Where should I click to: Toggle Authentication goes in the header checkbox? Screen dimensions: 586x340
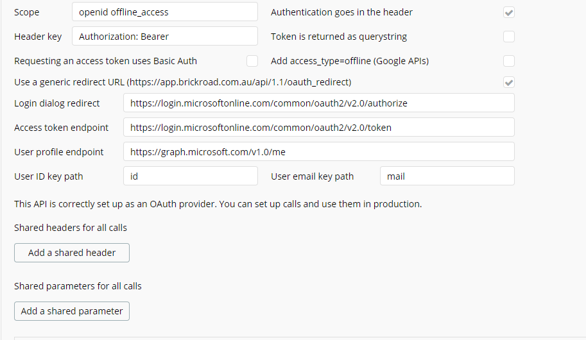point(509,12)
